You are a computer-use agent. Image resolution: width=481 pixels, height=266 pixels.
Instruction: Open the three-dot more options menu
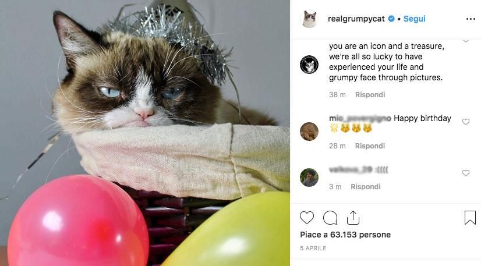[471, 19]
